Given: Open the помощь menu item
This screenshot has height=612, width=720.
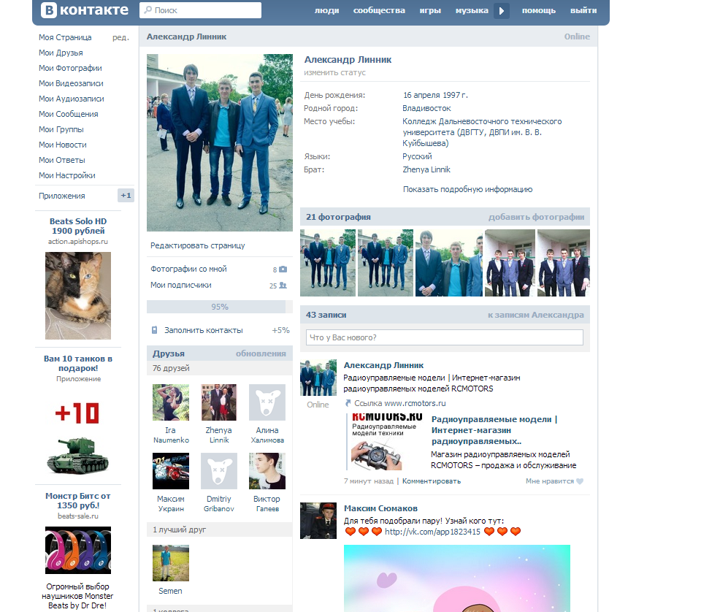Looking at the screenshot, I should point(539,10).
